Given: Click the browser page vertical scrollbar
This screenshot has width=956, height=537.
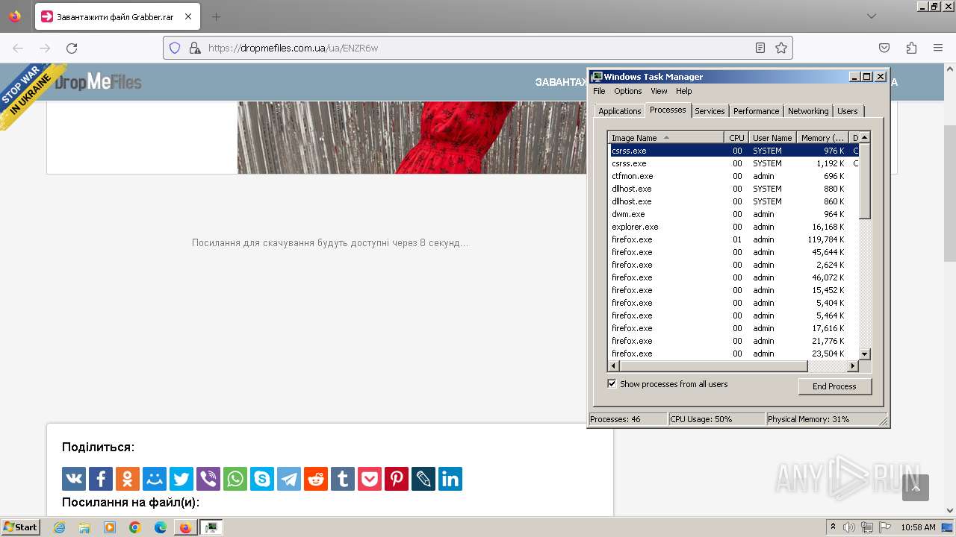Looking at the screenshot, I should (950, 194).
